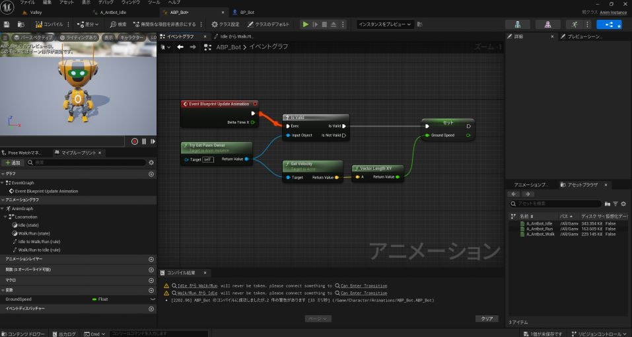Switch to the Pose Watch マネージャ tab
The width and height of the screenshot is (632, 337).
23,153
